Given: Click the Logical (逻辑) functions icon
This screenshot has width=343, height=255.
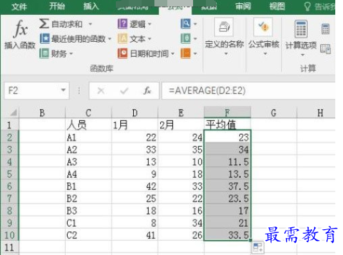Looking at the screenshot, I should pos(122,24).
